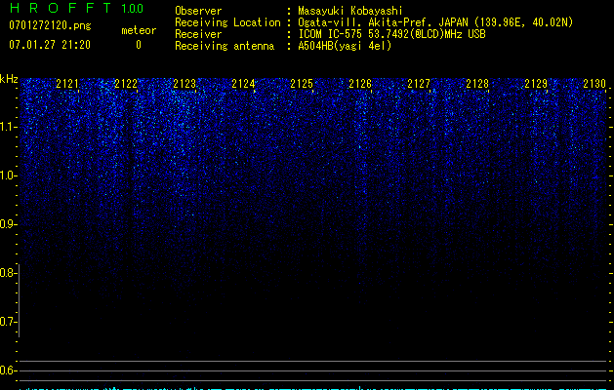Click the 0.8 kHz frequency label
Screen dimensions: 614x390
(x=8, y=273)
